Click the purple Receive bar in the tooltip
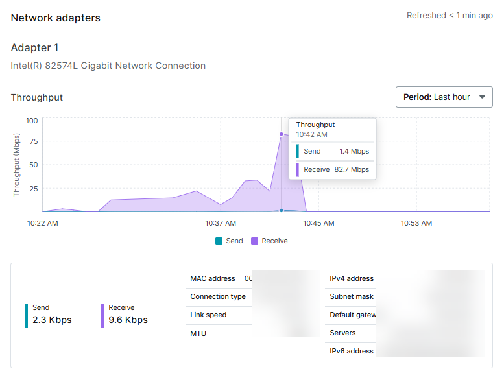The height and width of the screenshot is (371, 504). click(298, 170)
